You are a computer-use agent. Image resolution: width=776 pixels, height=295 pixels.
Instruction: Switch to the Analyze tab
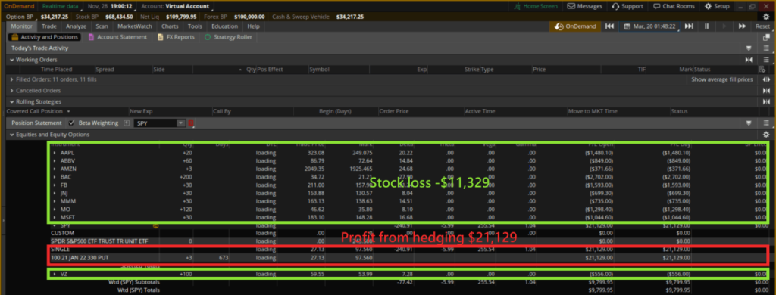click(x=77, y=26)
